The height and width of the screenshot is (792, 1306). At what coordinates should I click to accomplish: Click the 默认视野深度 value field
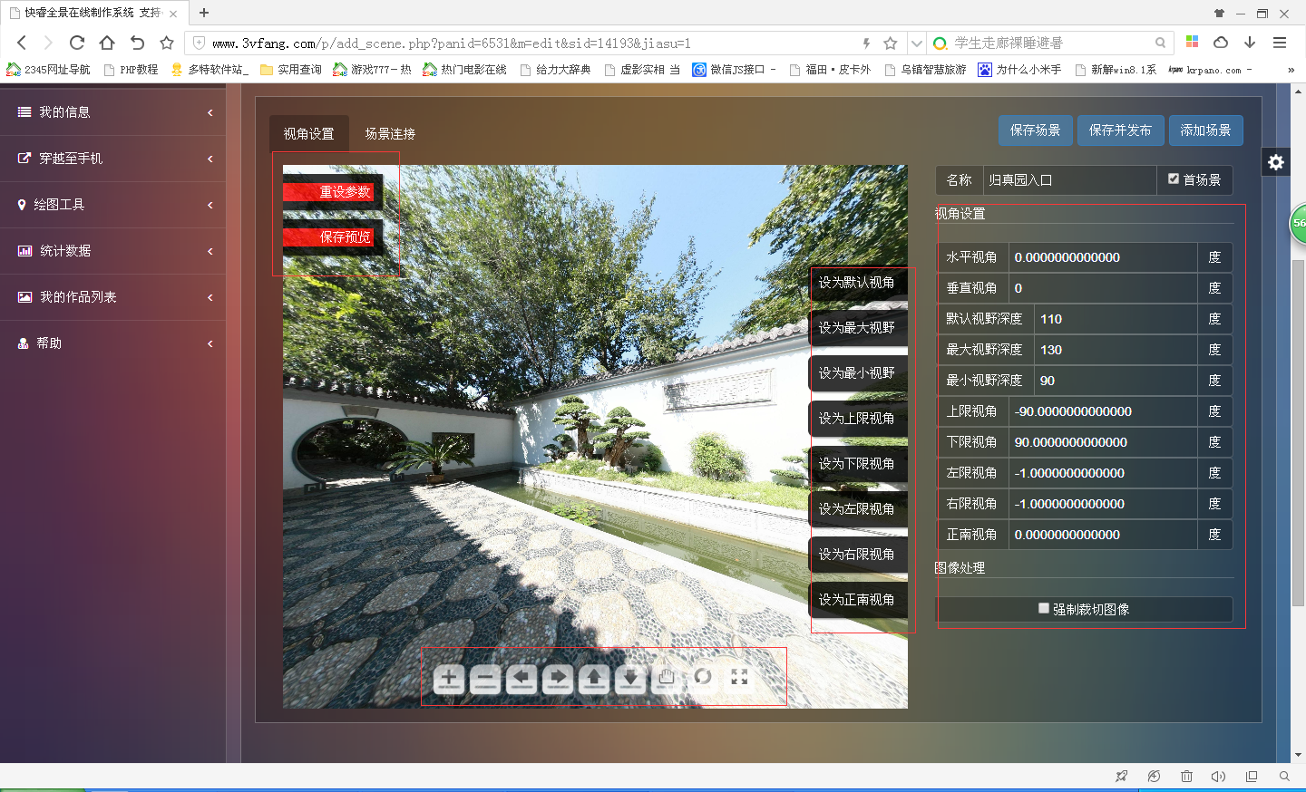1116,319
